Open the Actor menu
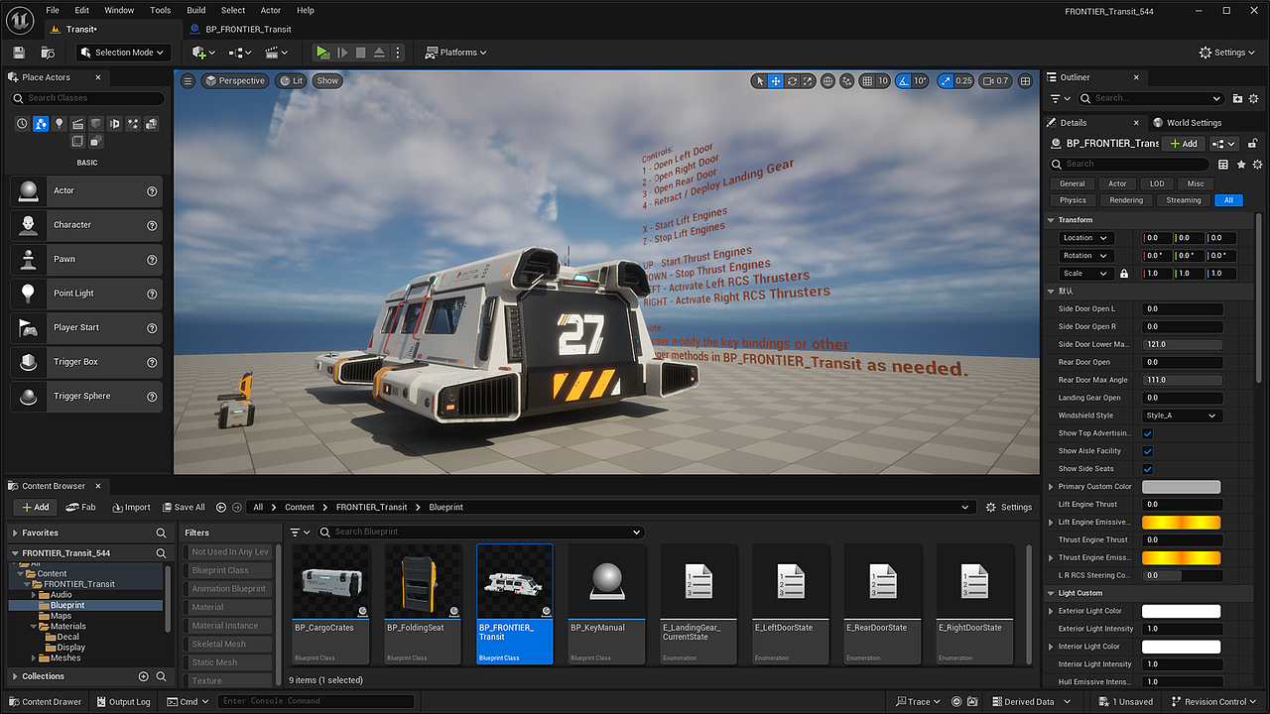 pyautogui.click(x=271, y=10)
